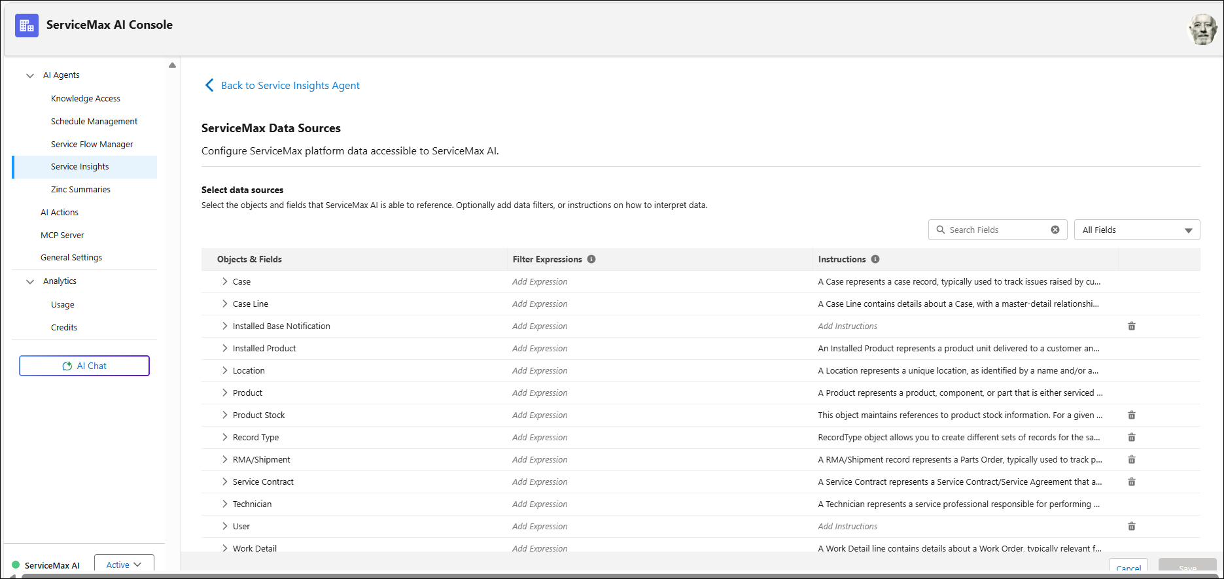Delete the Installed Base Notification row
1224x579 pixels.
coord(1132,326)
